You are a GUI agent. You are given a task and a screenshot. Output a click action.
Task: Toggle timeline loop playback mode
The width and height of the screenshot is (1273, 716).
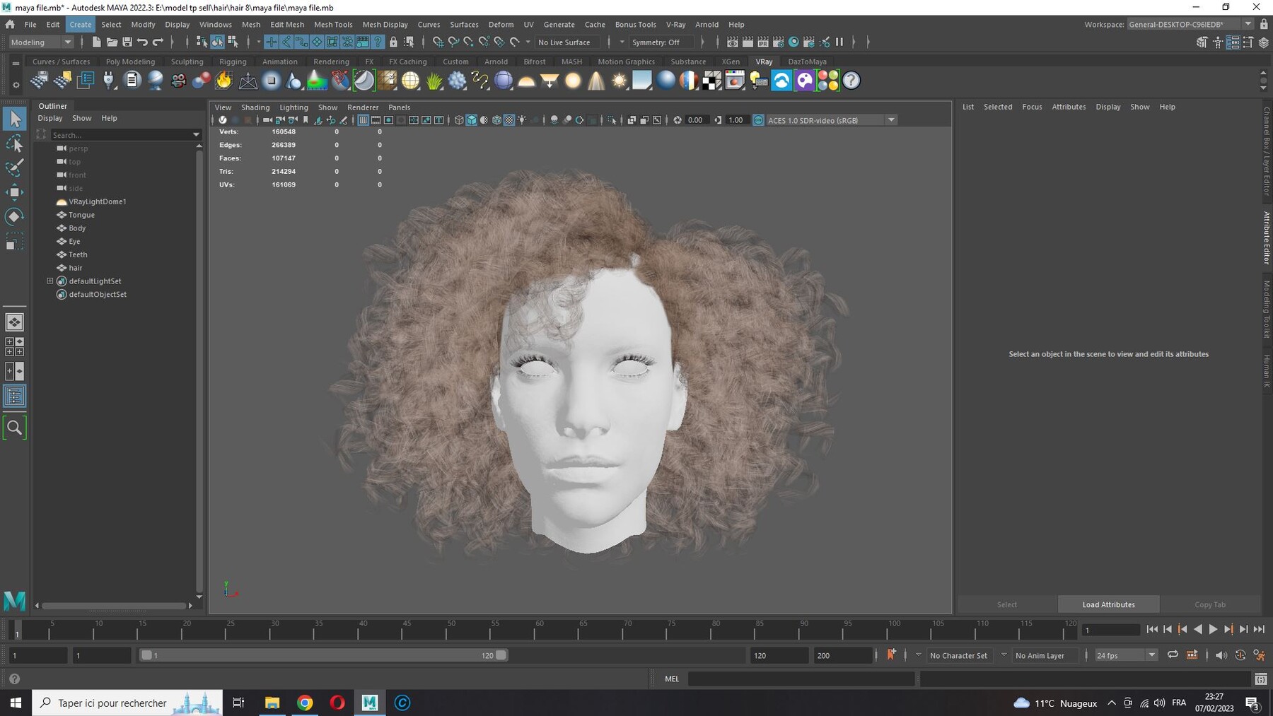(x=1173, y=655)
